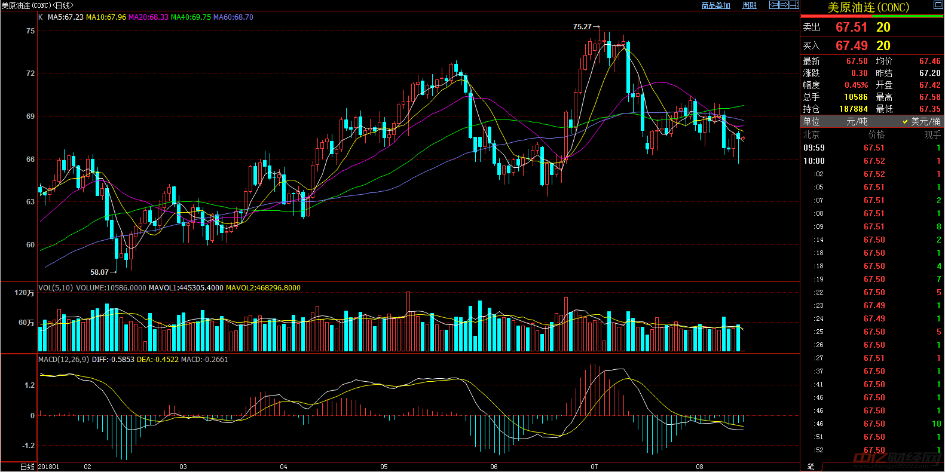The height and width of the screenshot is (472, 945).
Task: Click the 75.27 high price marker
Action: [x=582, y=27]
